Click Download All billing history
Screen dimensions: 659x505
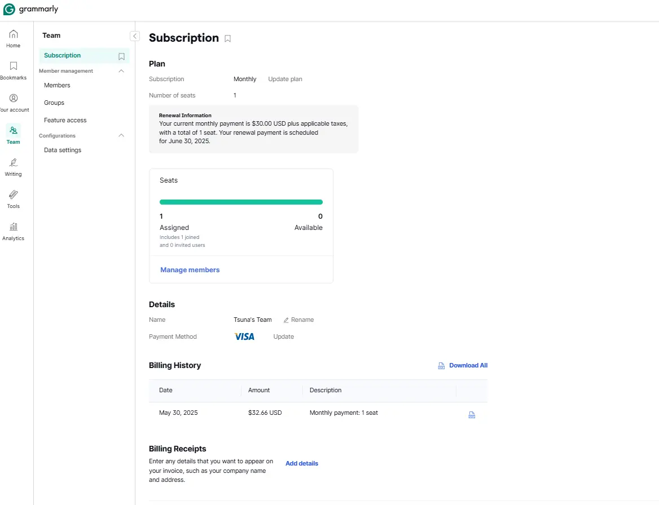[x=463, y=366]
